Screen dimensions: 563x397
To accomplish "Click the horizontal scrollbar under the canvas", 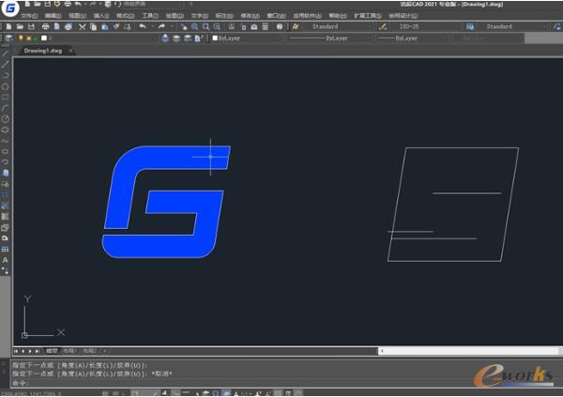I will pyautogui.click(x=469, y=351).
